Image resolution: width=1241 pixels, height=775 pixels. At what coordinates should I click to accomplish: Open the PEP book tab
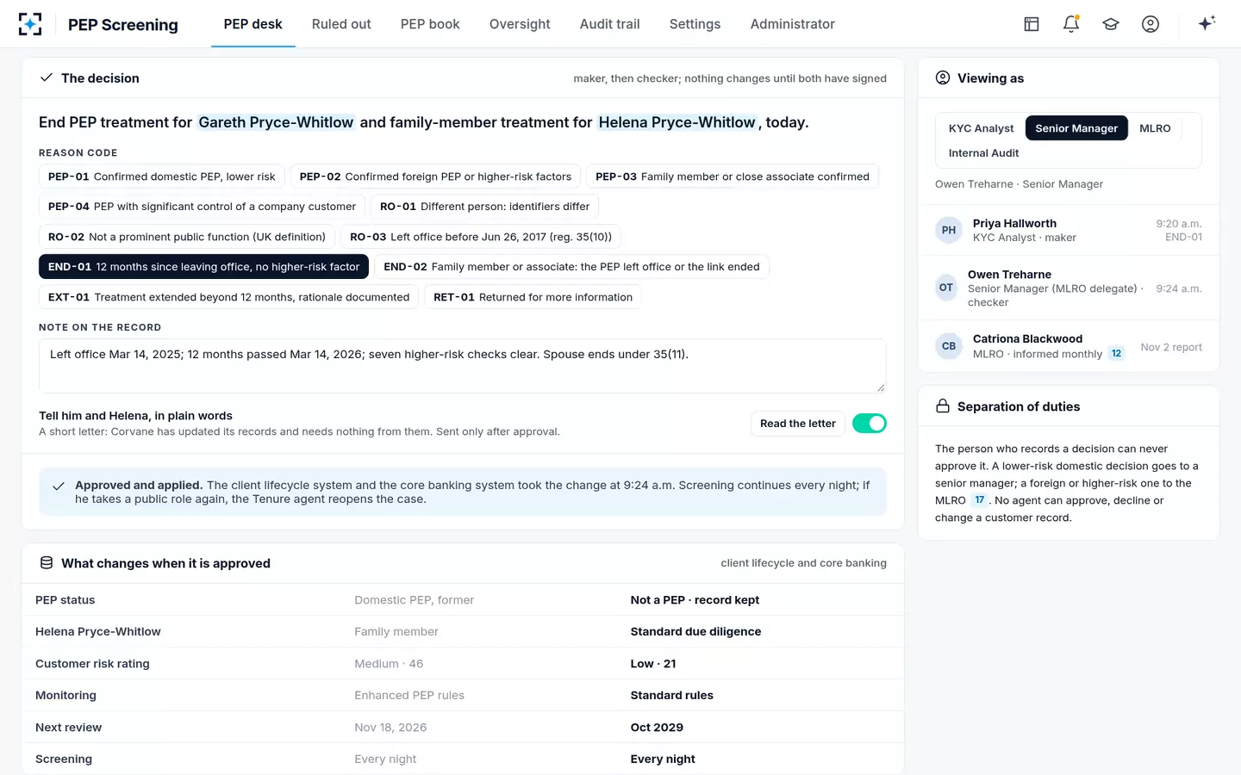tap(430, 24)
